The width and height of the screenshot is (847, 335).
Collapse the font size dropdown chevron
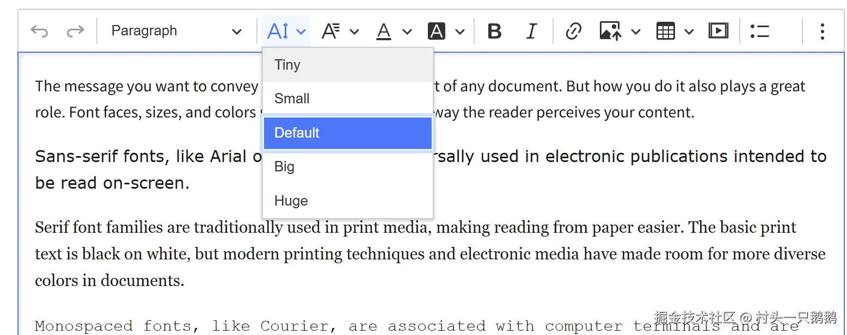point(301,32)
